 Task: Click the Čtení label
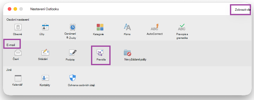pyautogui.click(x=16, y=59)
